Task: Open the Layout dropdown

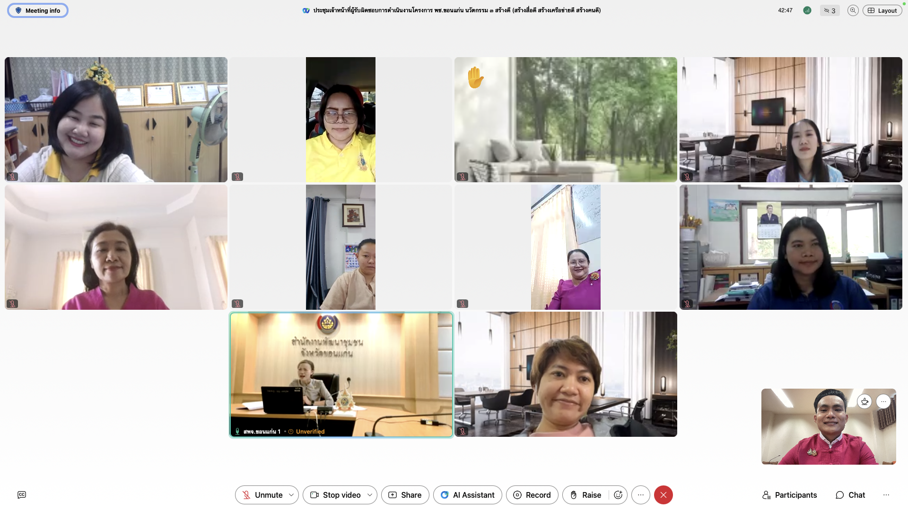Action: (882, 10)
